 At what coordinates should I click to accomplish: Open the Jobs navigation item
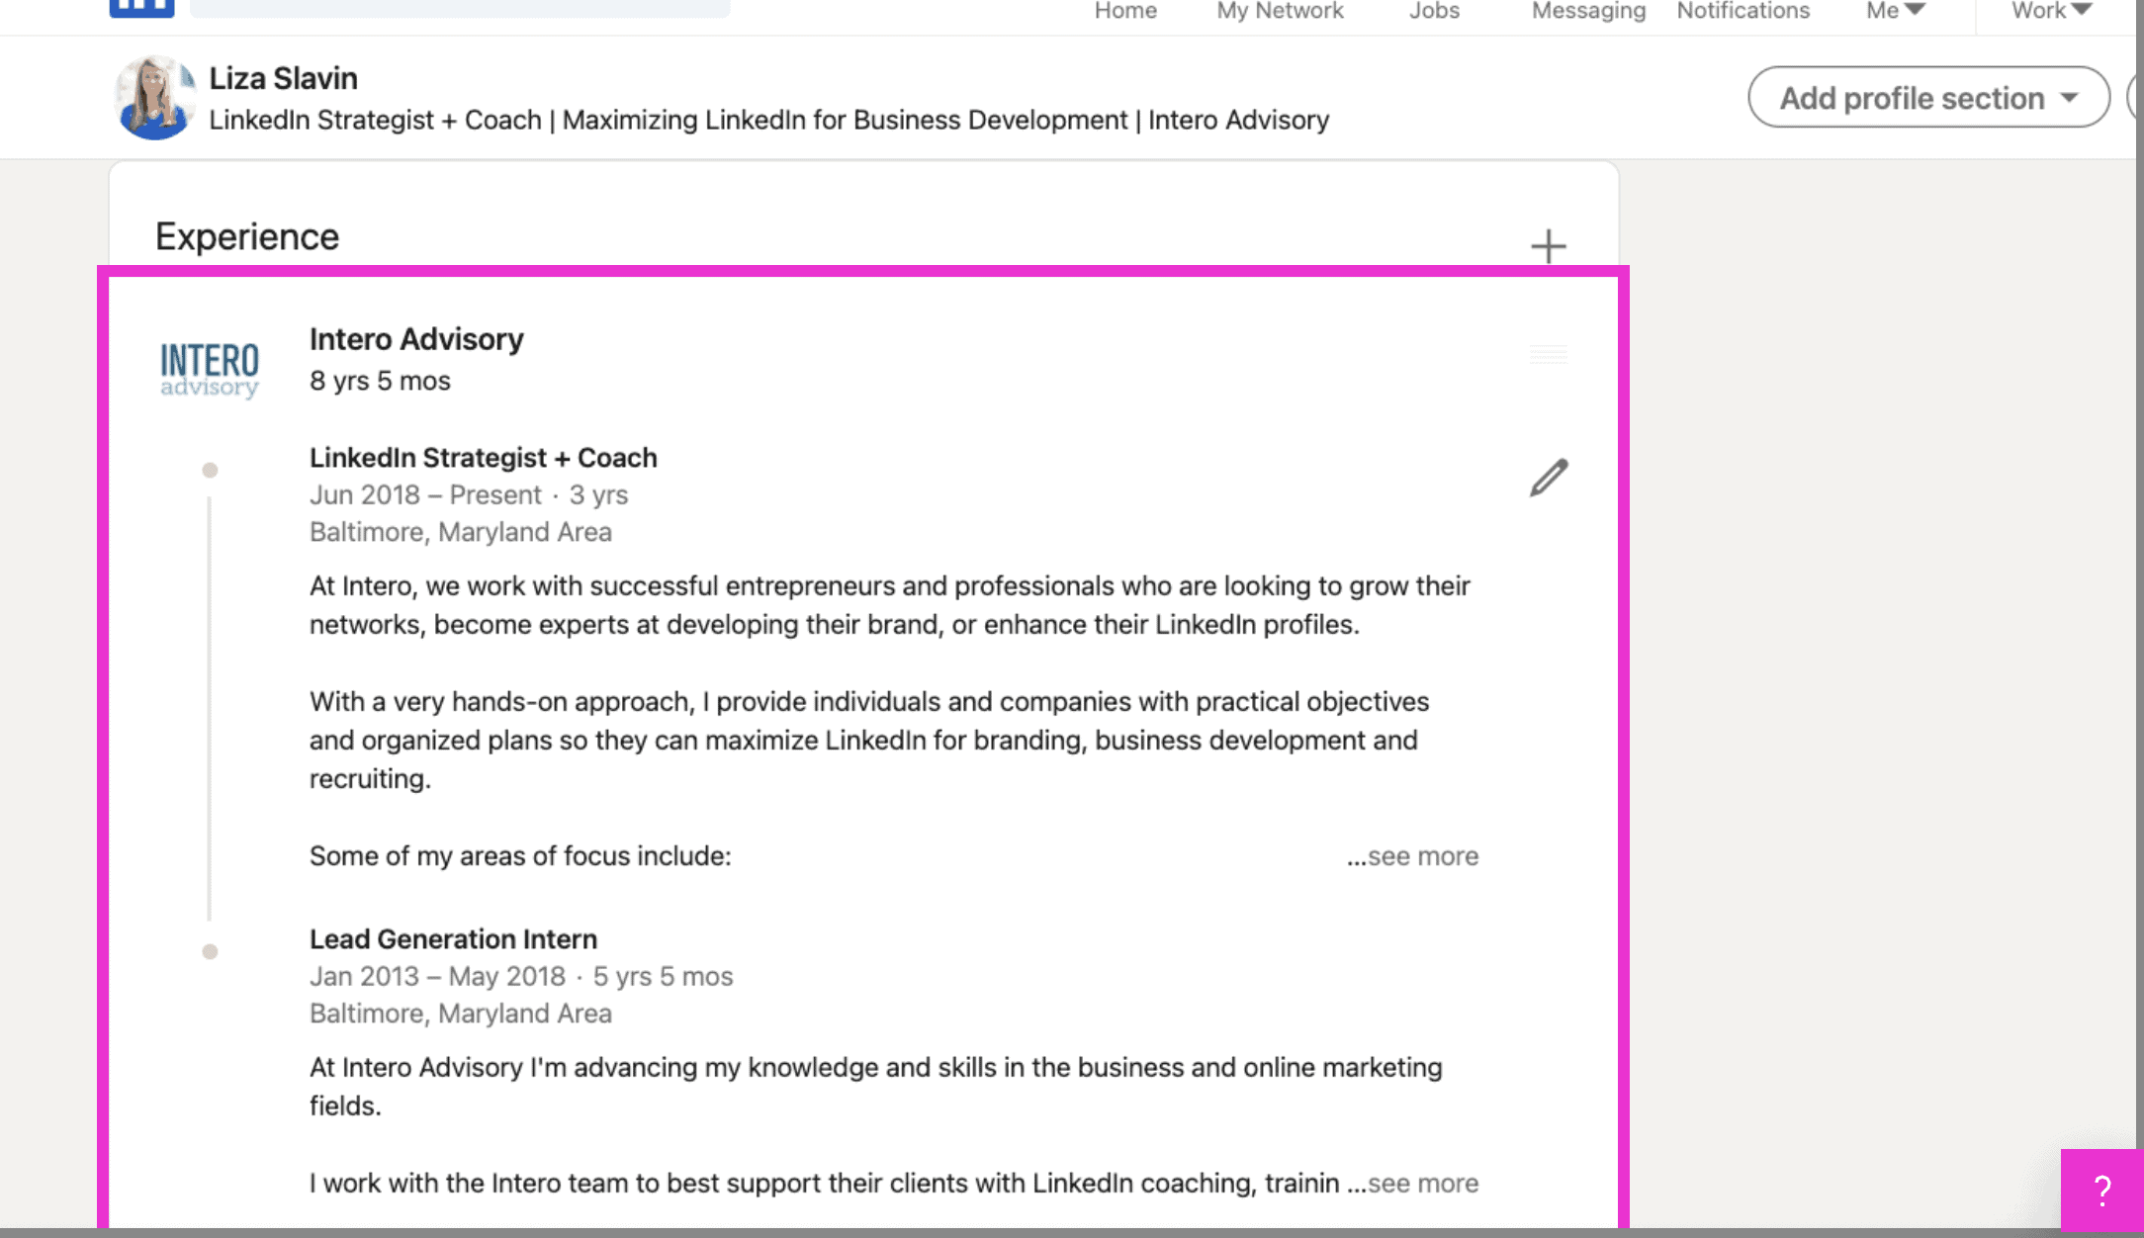pyautogui.click(x=1434, y=11)
